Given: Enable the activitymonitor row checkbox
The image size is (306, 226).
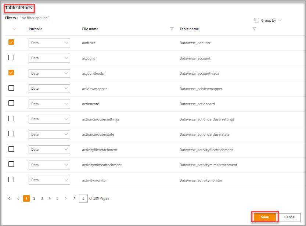Looking at the screenshot, I should (11, 180).
